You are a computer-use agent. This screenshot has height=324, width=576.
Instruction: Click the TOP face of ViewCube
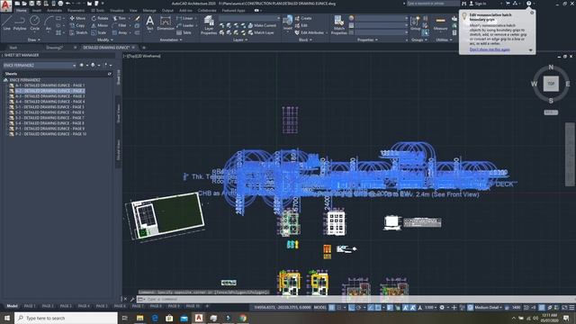[551, 84]
